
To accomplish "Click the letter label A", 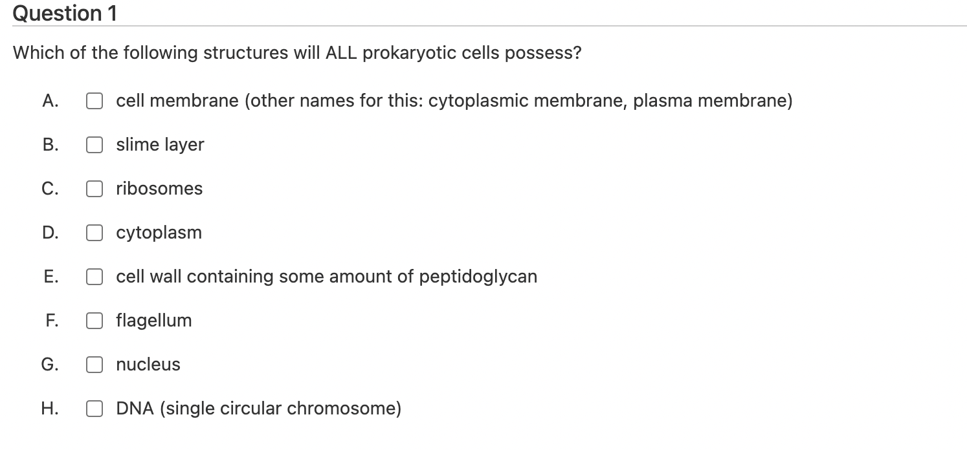I will [x=49, y=101].
